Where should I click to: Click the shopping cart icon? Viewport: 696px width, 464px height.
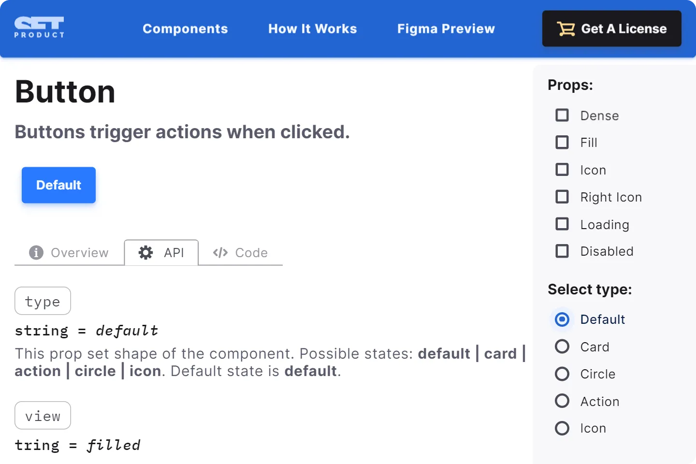pos(565,29)
